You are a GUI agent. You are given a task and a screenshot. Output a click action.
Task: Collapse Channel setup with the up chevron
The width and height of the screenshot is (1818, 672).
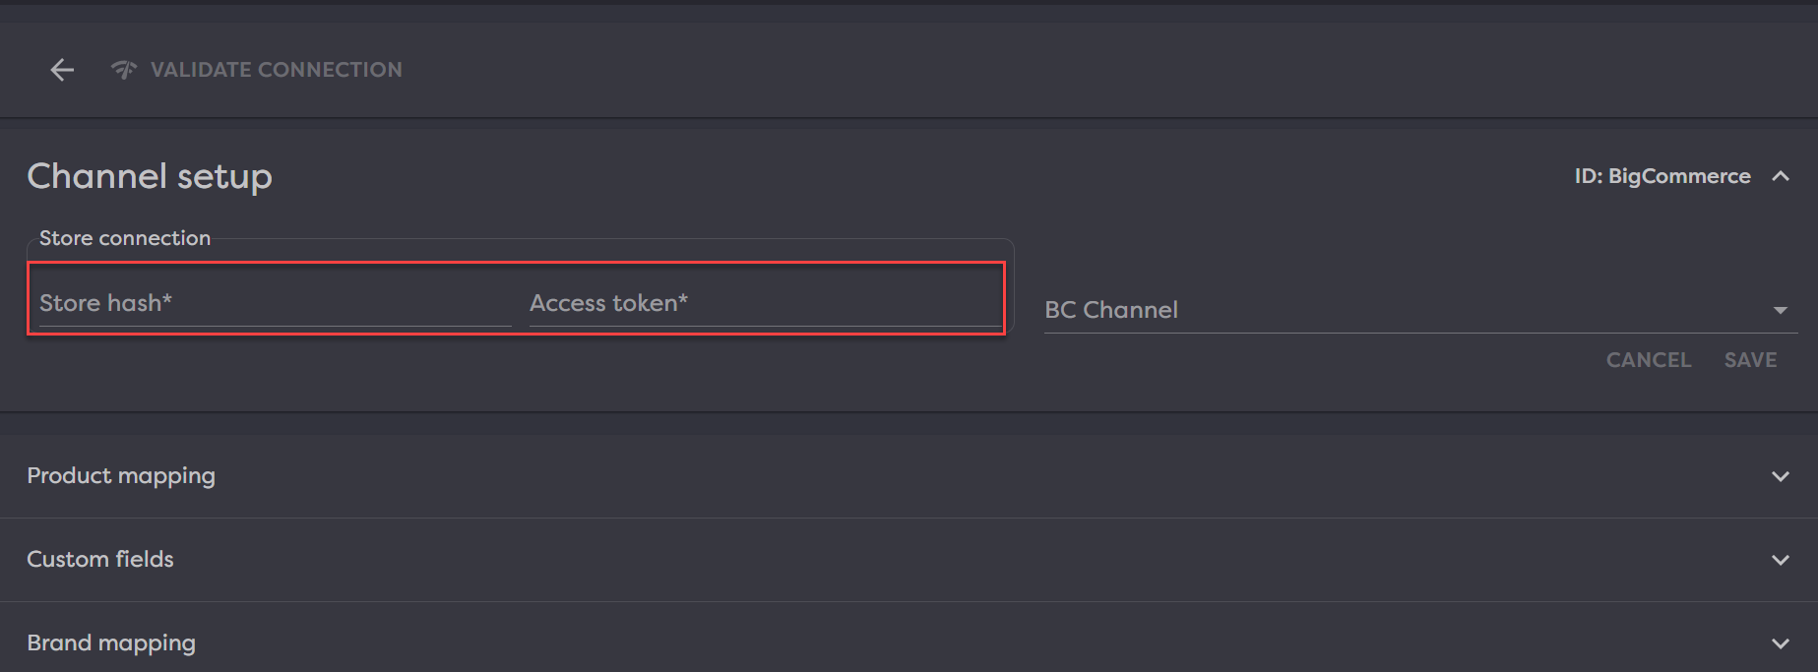tap(1780, 176)
